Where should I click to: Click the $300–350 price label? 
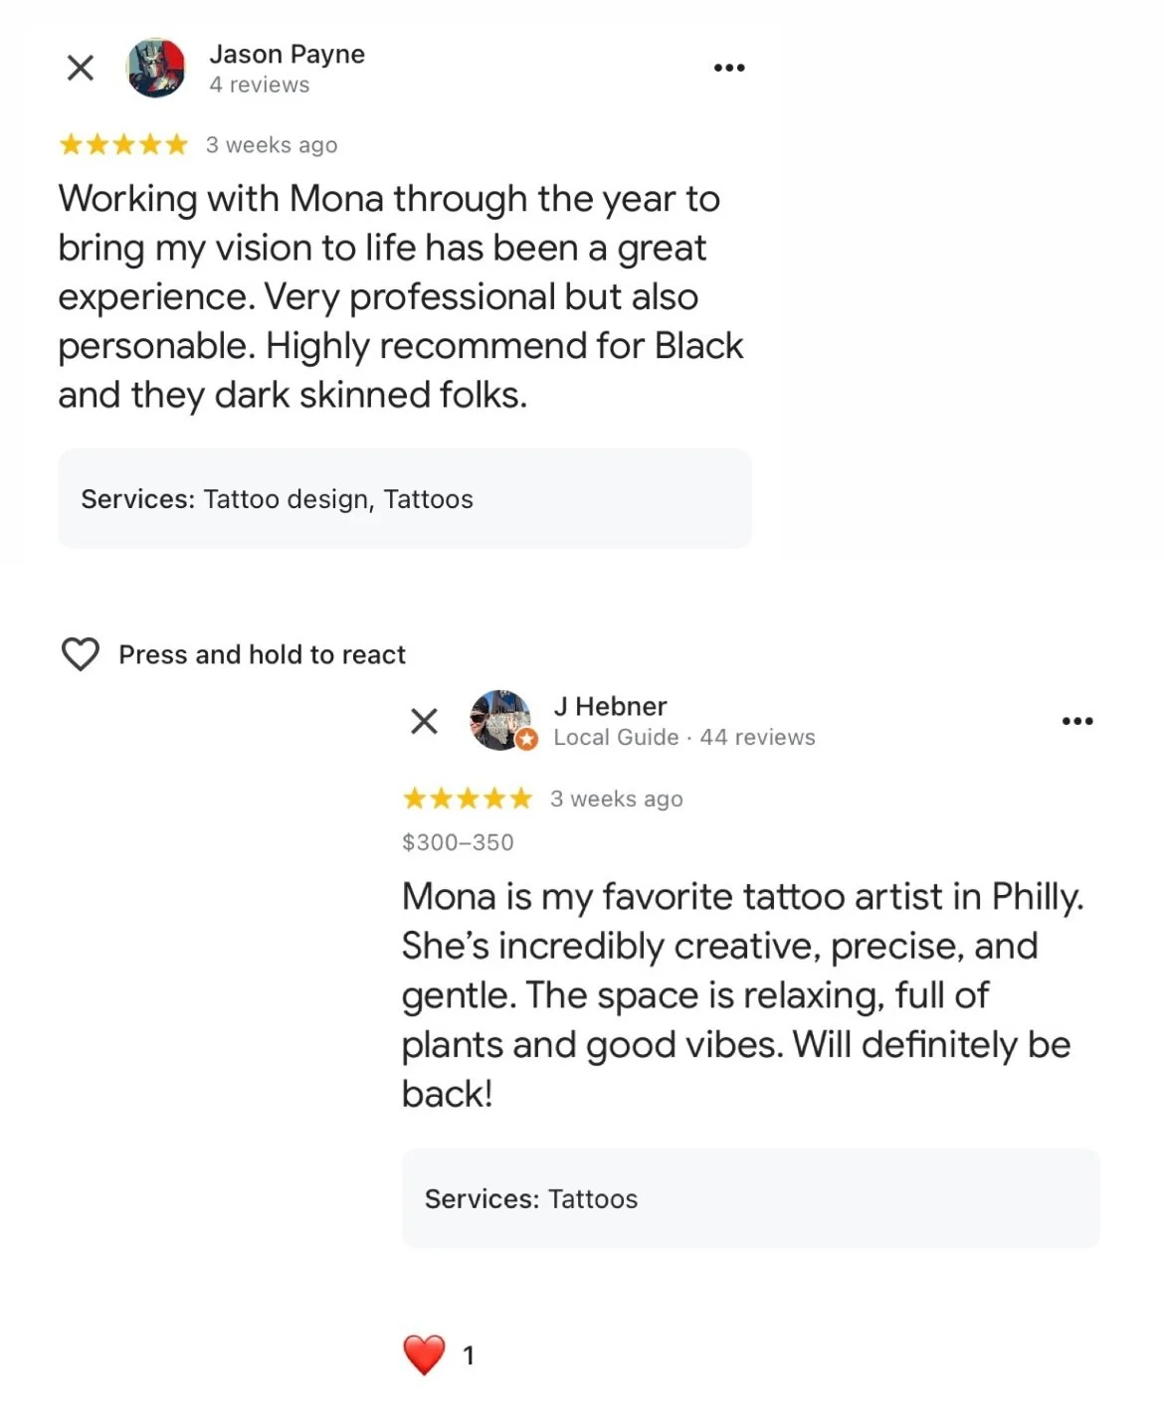pos(458,842)
